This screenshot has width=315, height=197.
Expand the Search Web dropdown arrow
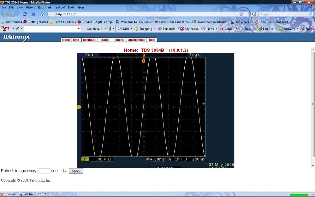(105, 29)
